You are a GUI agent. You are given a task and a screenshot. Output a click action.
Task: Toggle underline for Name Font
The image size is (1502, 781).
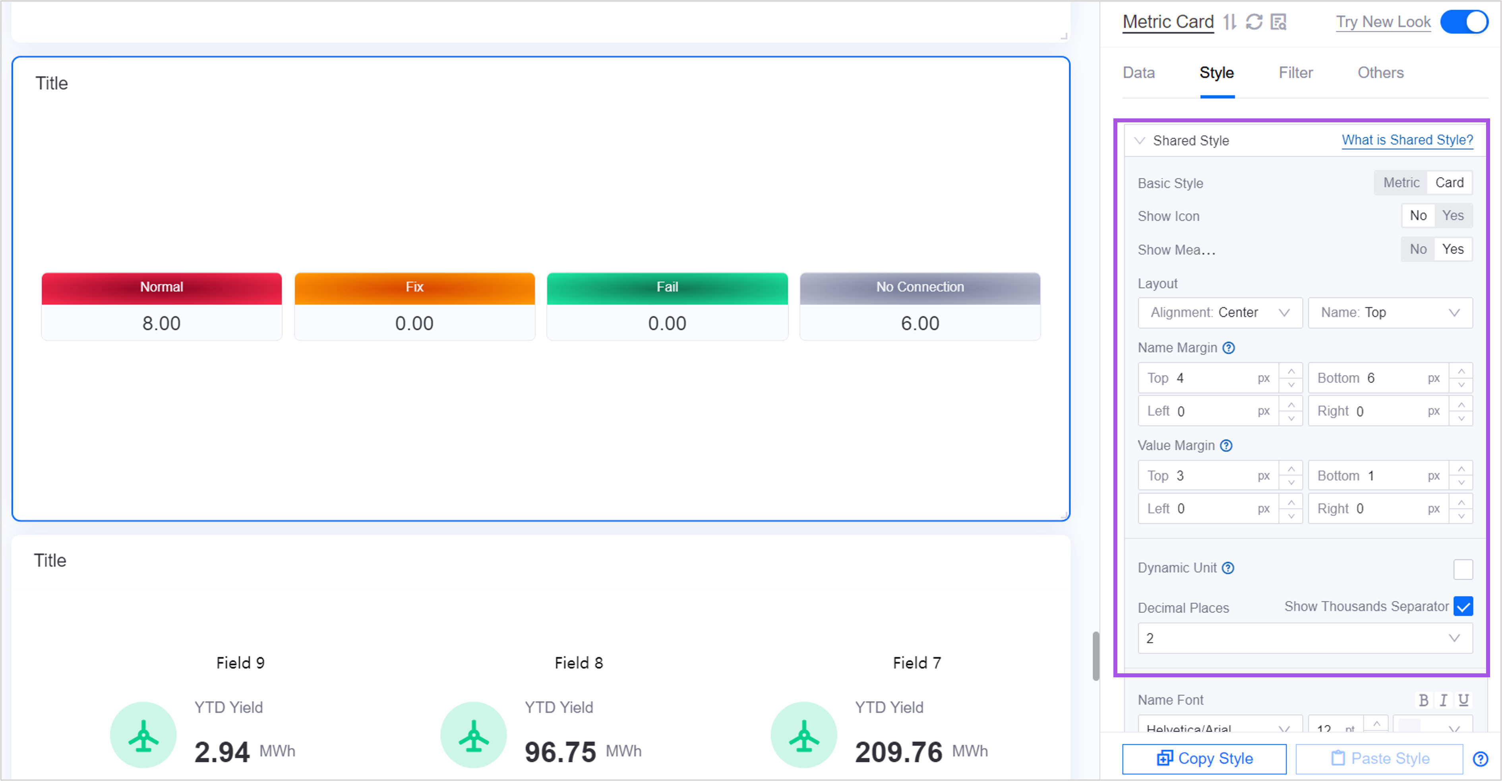pyautogui.click(x=1463, y=701)
